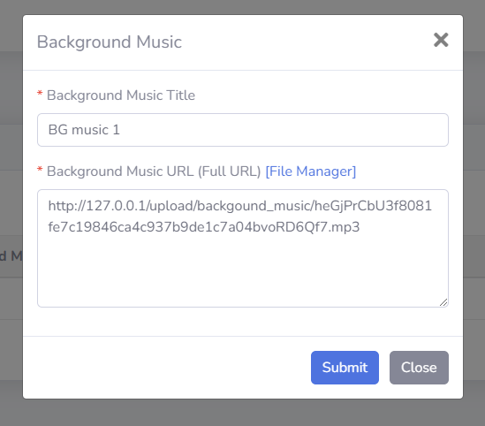
Task: Click the "Background Music Title" label
Action: coord(121,95)
